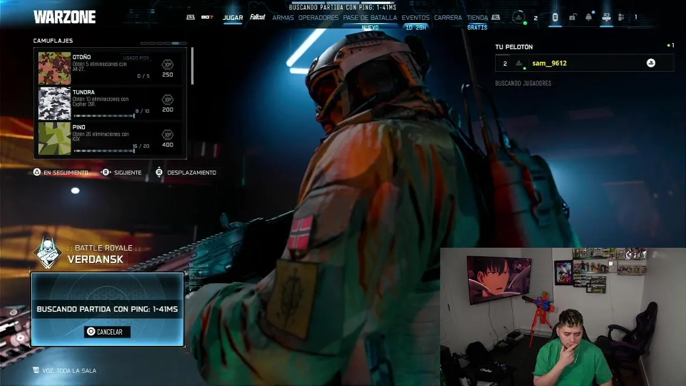Click the rank icon next to sam__9612

[x=519, y=63]
